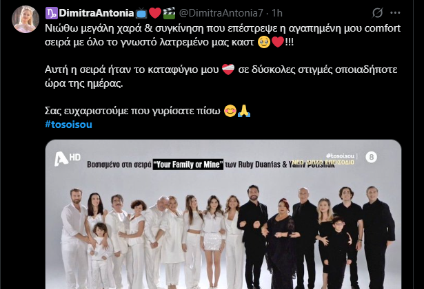Click the @DimitraAntonia7 handle

click(x=221, y=13)
